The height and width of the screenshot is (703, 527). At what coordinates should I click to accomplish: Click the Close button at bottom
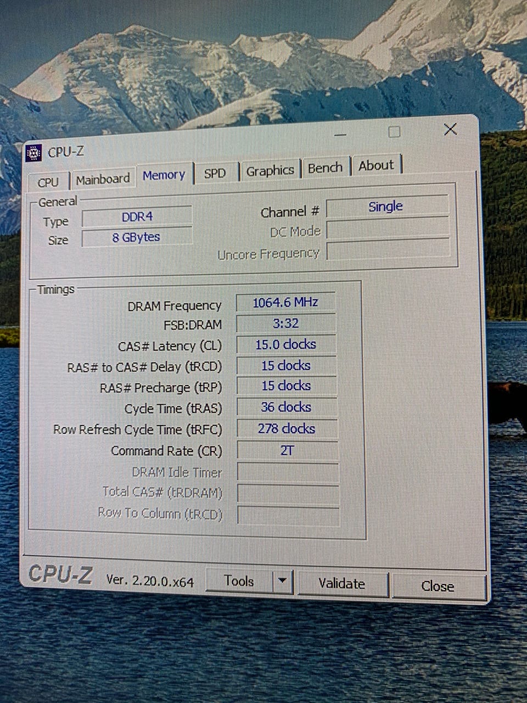438,587
